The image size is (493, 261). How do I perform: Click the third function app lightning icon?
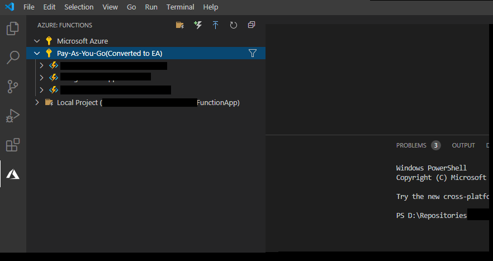(x=54, y=90)
